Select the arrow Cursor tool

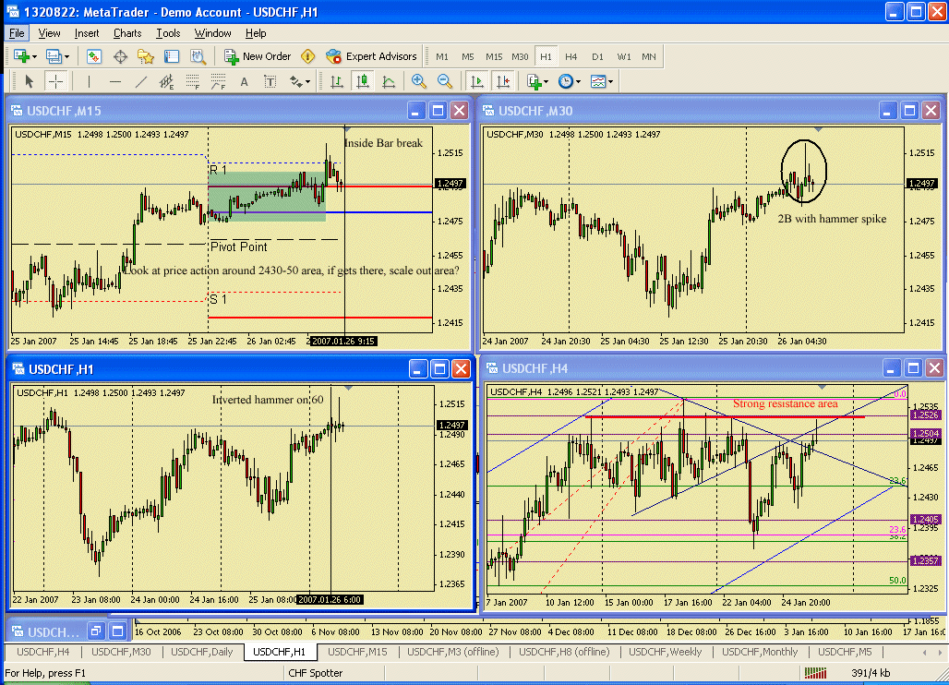(29, 81)
